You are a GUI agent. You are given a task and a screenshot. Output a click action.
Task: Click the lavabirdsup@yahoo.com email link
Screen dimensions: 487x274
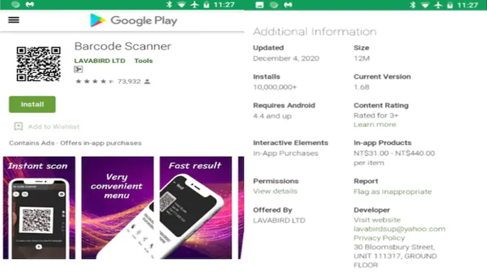tap(399, 229)
